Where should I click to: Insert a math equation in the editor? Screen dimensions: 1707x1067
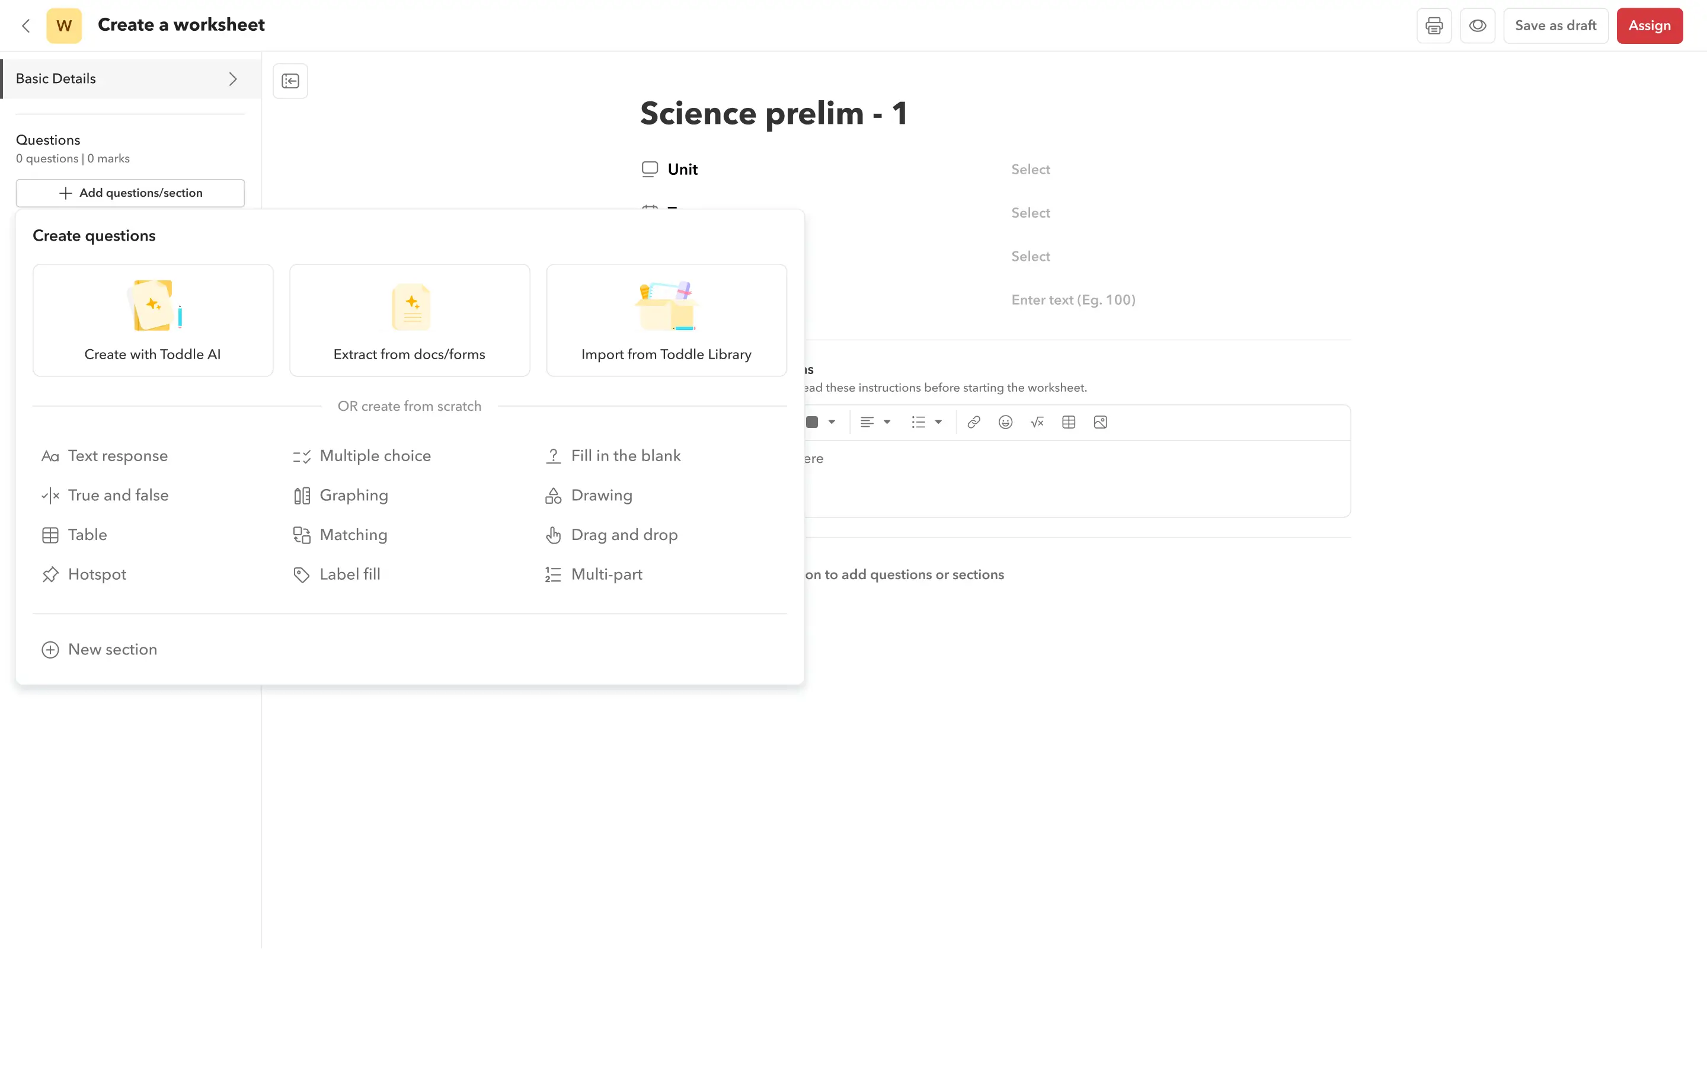pyautogui.click(x=1037, y=422)
